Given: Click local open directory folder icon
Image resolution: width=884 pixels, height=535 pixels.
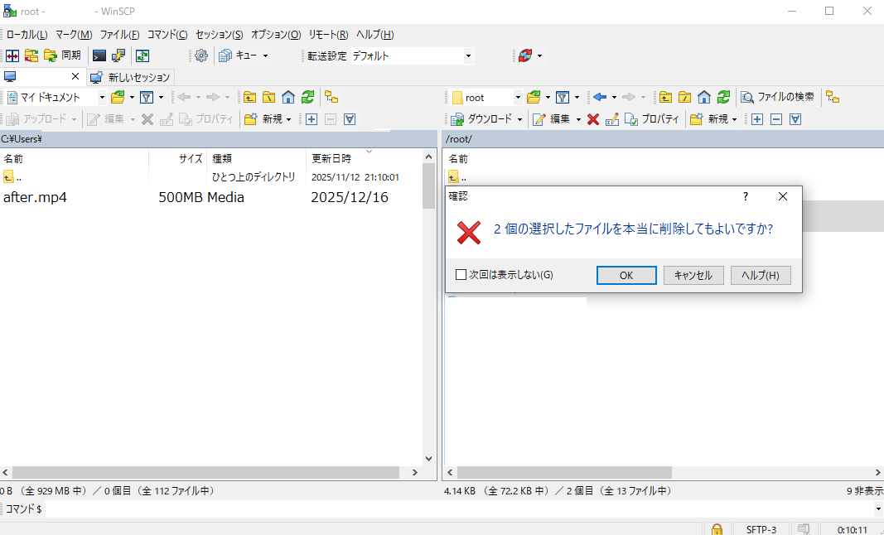Looking at the screenshot, I should click(118, 98).
